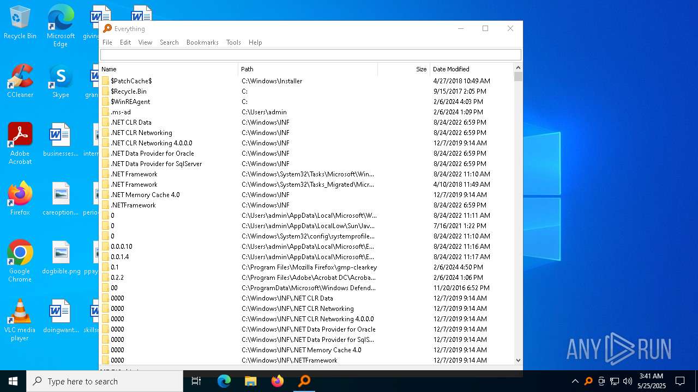This screenshot has height=392, width=698.
Task: Select the 0.1 folder icon
Action: (105, 267)
